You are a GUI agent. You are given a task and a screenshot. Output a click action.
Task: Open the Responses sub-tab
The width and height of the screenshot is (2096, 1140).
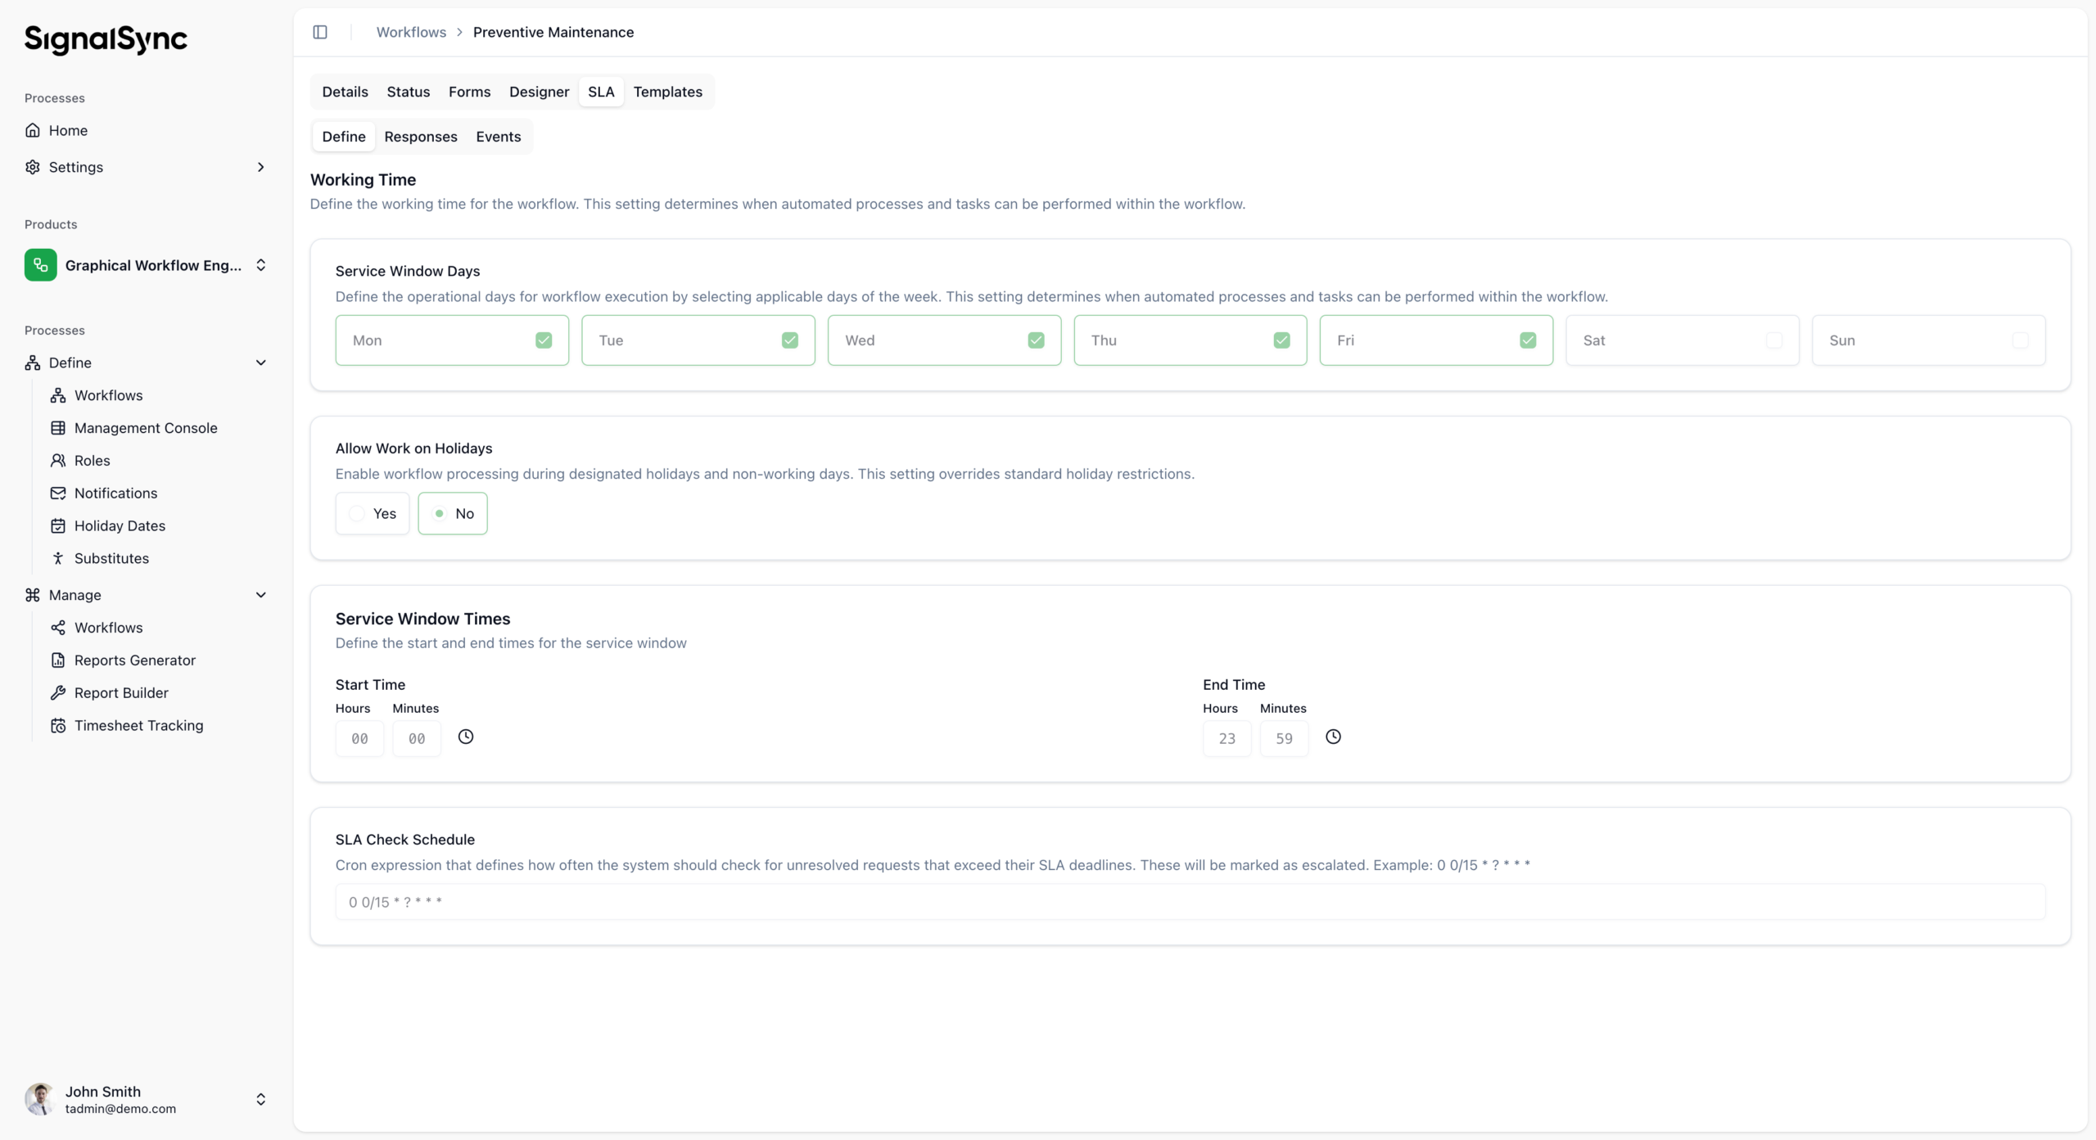420,137
